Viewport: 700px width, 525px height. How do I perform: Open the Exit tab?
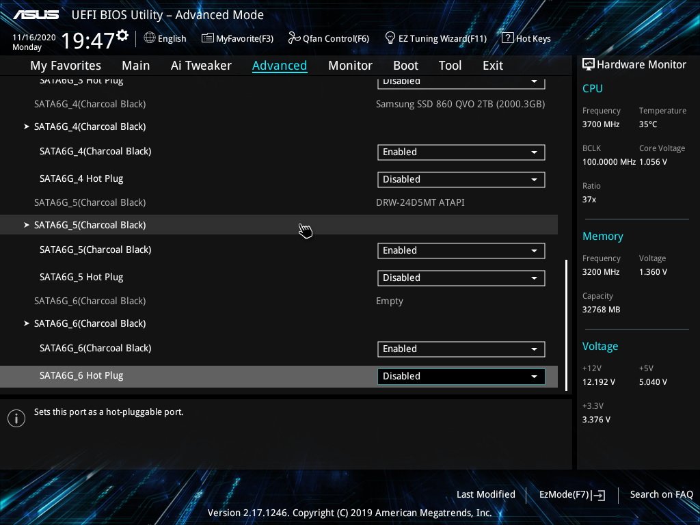(x=493, y=66)
